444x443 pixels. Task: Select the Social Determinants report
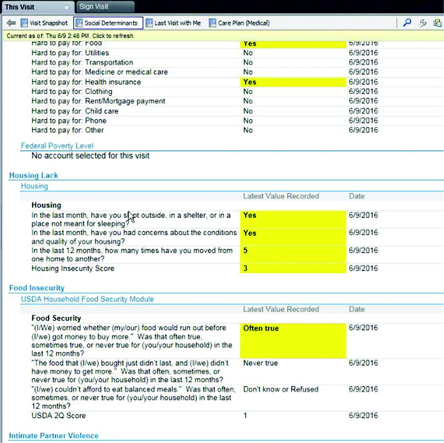(108, 23)
